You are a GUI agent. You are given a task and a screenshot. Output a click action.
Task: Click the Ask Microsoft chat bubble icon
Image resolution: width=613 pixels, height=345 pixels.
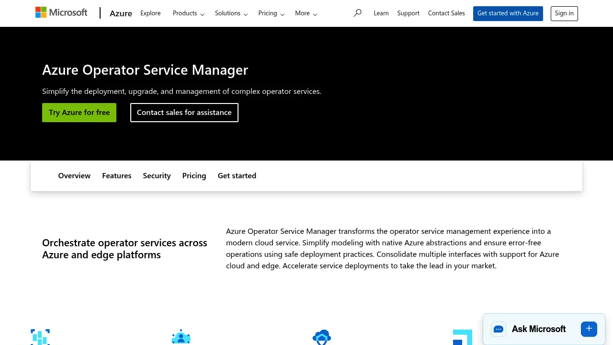pyautogui.click(x=499, y=329)
